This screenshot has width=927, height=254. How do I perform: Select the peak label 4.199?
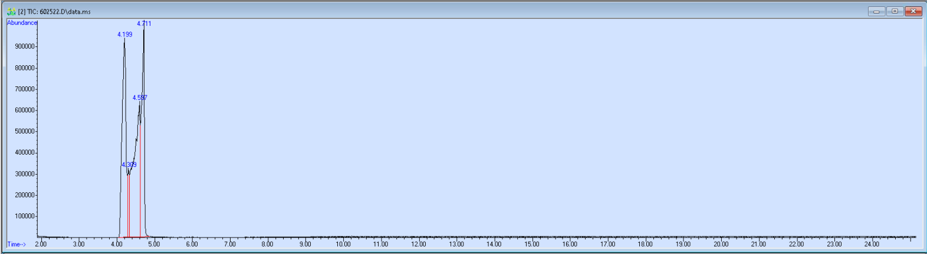point(125,35)
